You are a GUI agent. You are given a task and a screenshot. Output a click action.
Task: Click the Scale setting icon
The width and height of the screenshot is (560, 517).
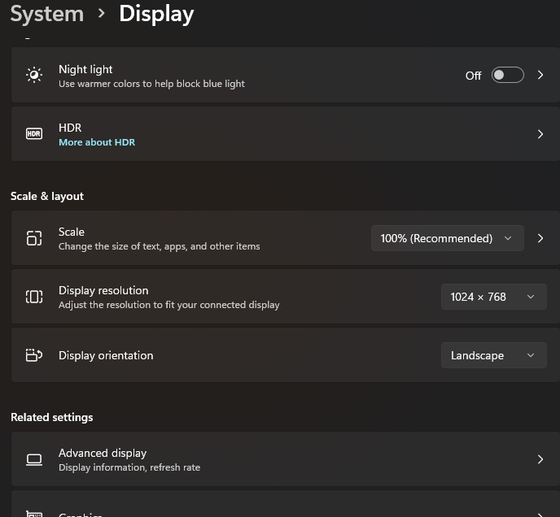(34, 238)
